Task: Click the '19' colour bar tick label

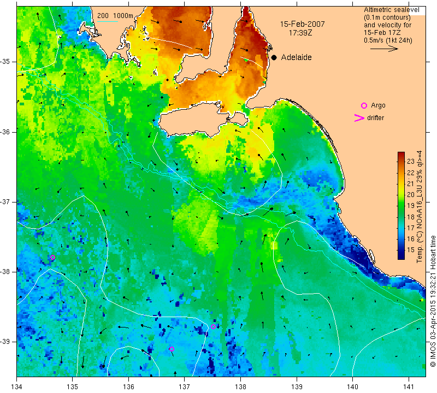Action: (411, 206)
